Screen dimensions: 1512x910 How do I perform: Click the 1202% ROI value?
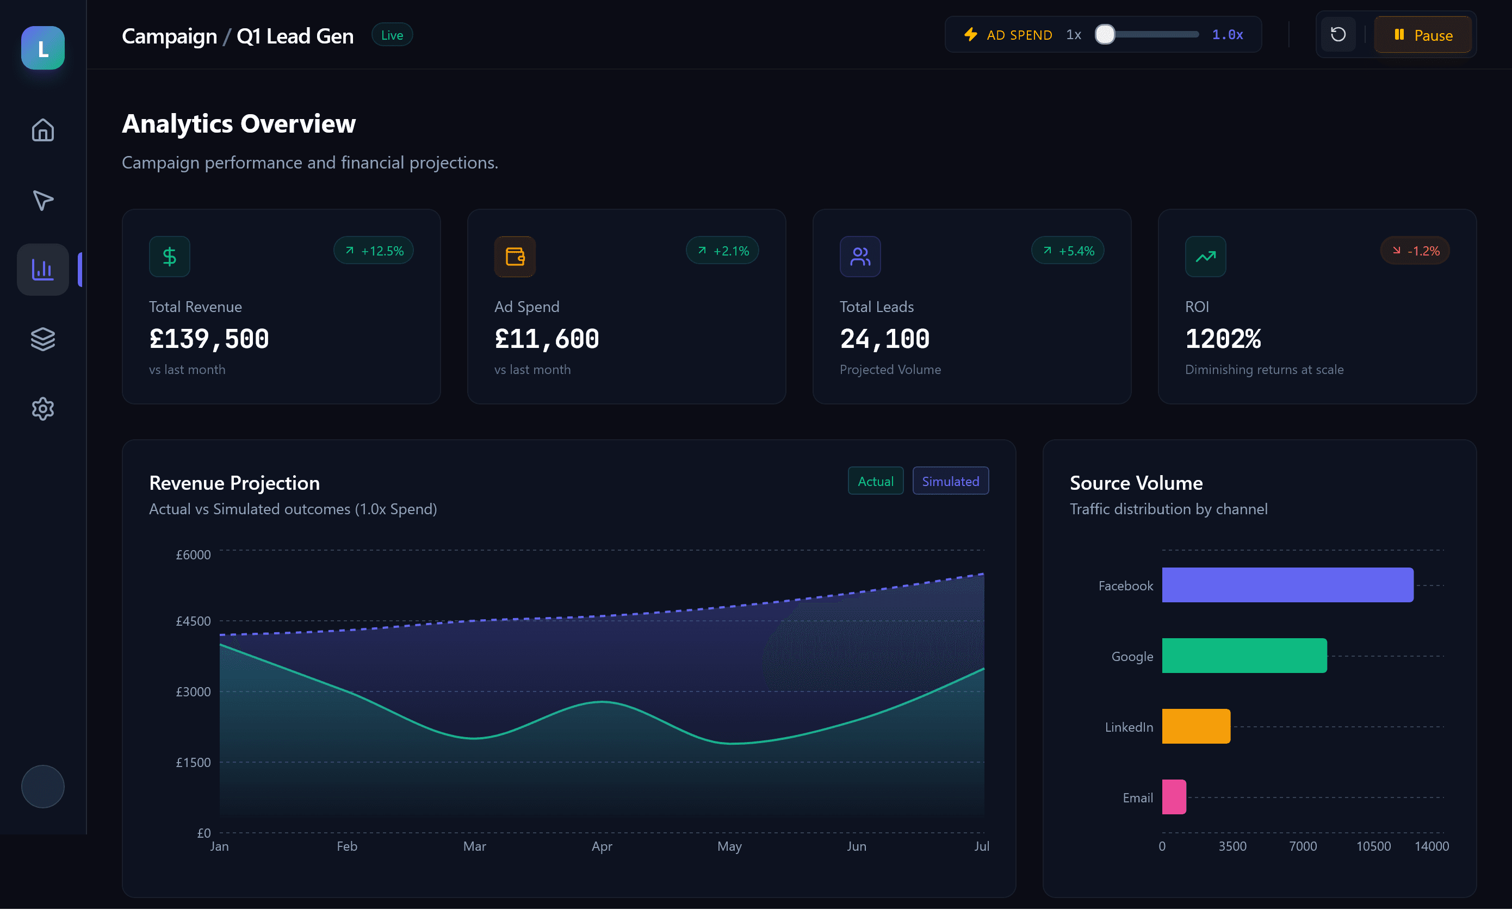click(1223, 339)
